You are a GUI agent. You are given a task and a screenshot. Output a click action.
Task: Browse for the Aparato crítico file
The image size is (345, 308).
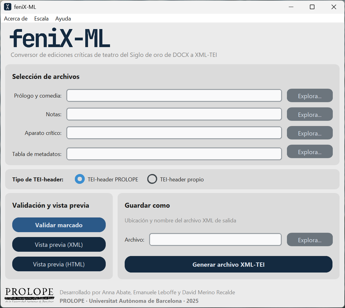pyautogui.click(x=310, y=133)
